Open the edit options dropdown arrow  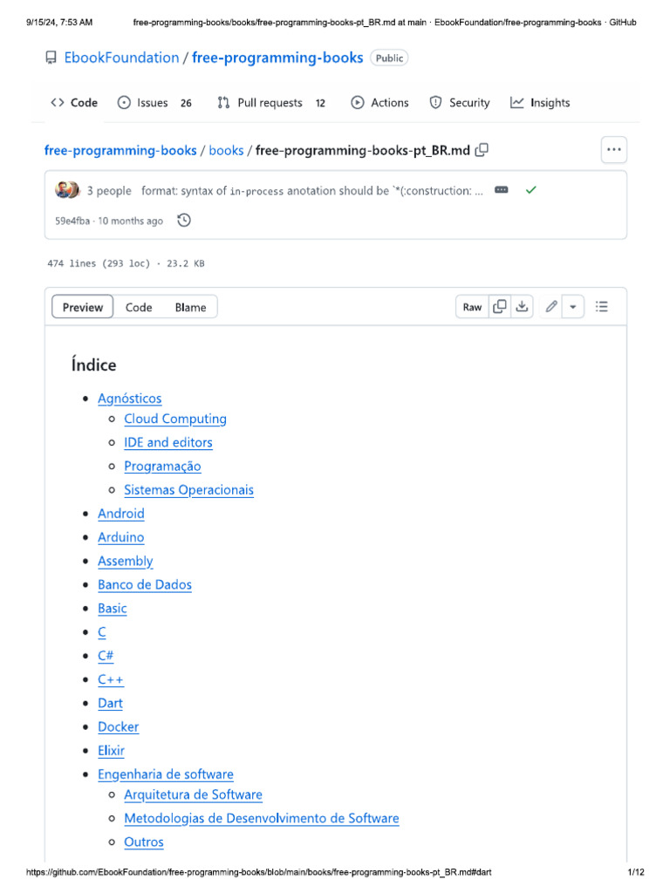point(573,307)
